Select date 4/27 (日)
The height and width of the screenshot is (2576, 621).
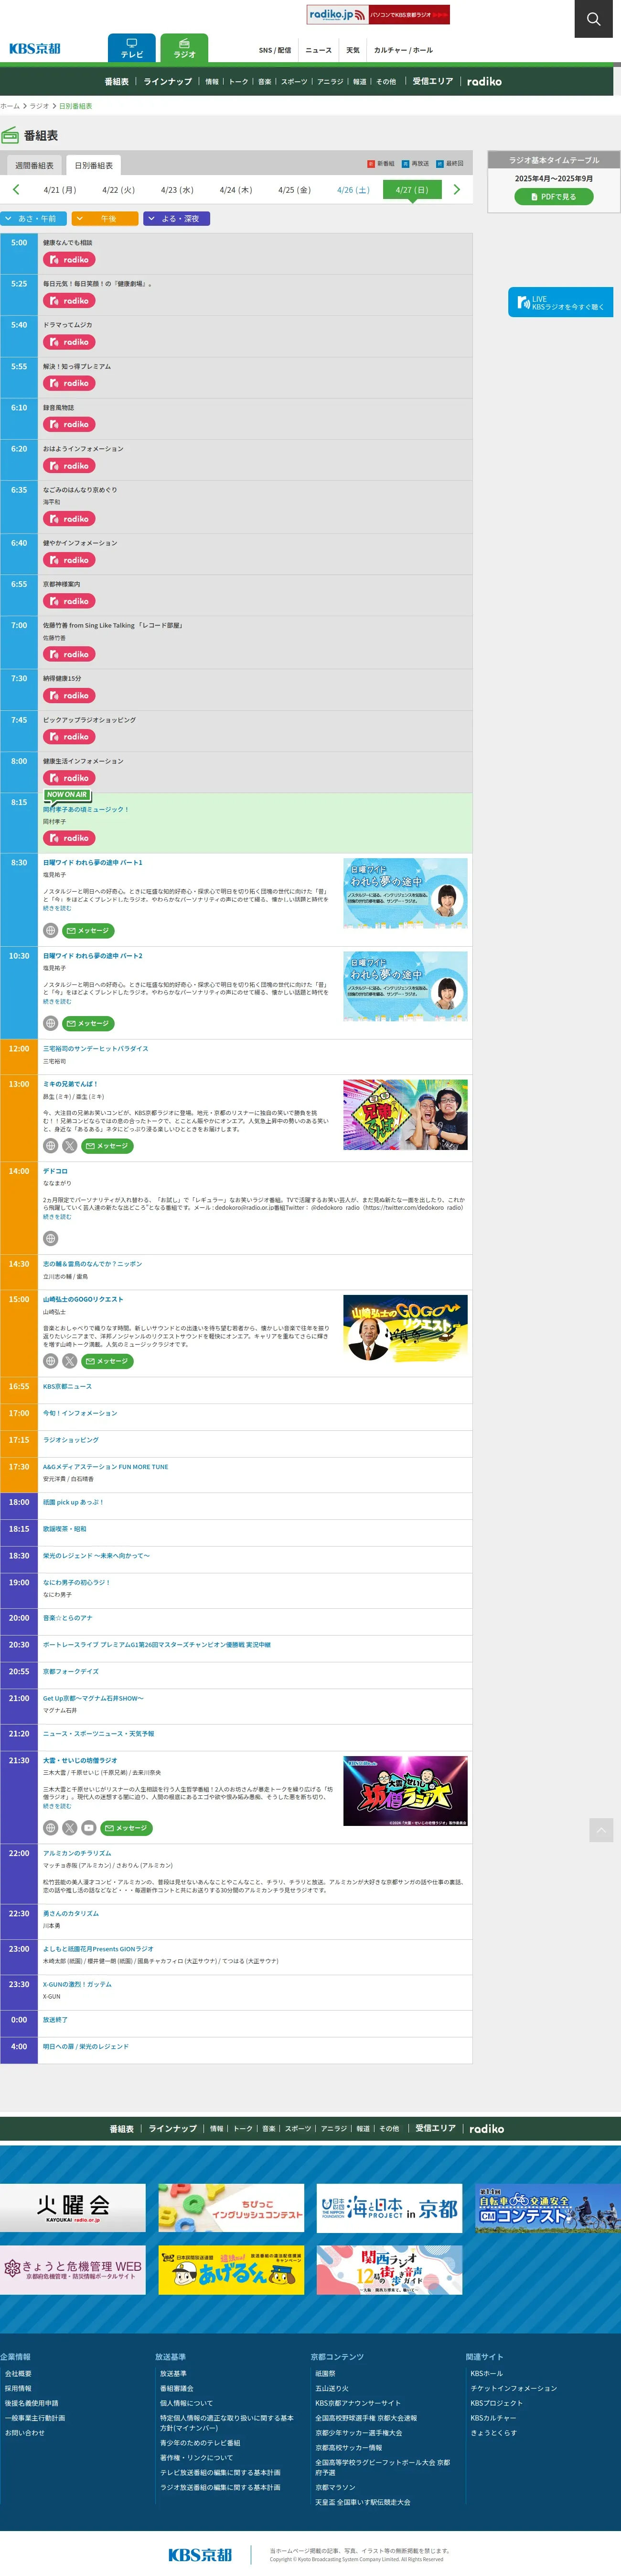pos(411,189)
